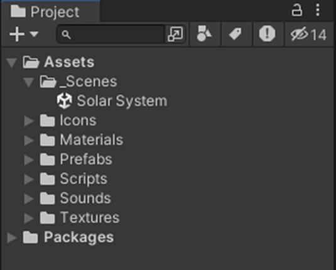336x270 pixels.
Task: Click the project search field
Action: (111, 35)
